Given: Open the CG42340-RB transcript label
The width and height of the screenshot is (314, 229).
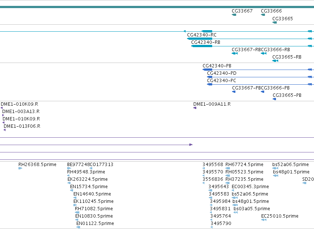Looking at the screenshot, I should click(206, 42).
